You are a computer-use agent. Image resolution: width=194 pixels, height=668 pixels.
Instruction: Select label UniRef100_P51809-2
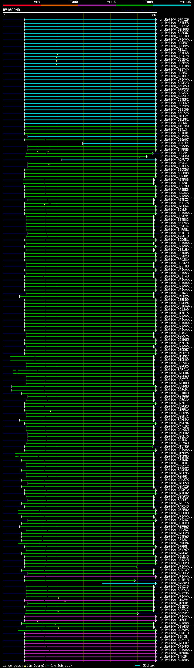tap(176, 307)
